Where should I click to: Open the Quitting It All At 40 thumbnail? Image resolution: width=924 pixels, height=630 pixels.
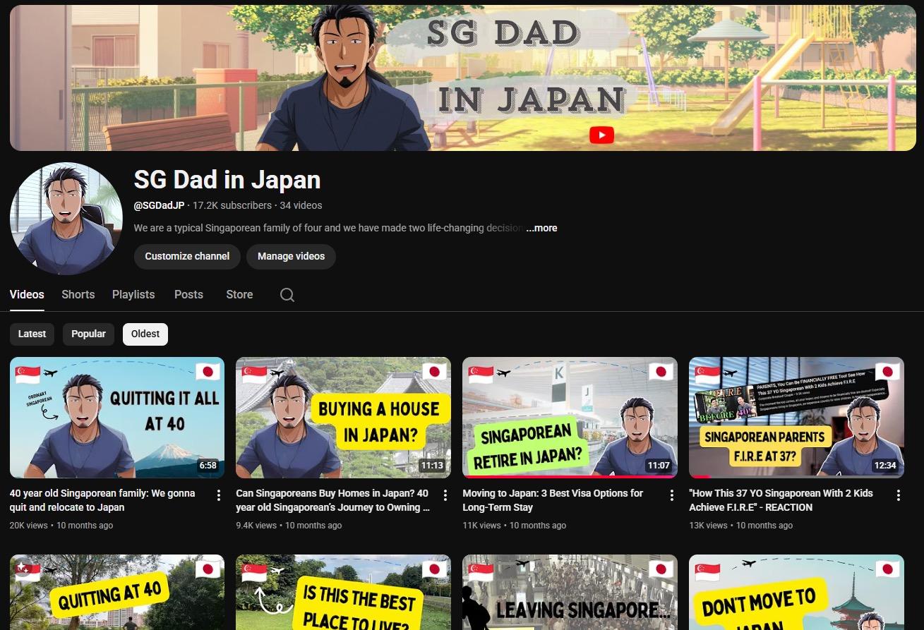click(x=117, y=417)
